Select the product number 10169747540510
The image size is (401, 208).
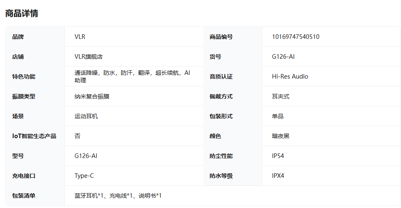pos(295,37)
